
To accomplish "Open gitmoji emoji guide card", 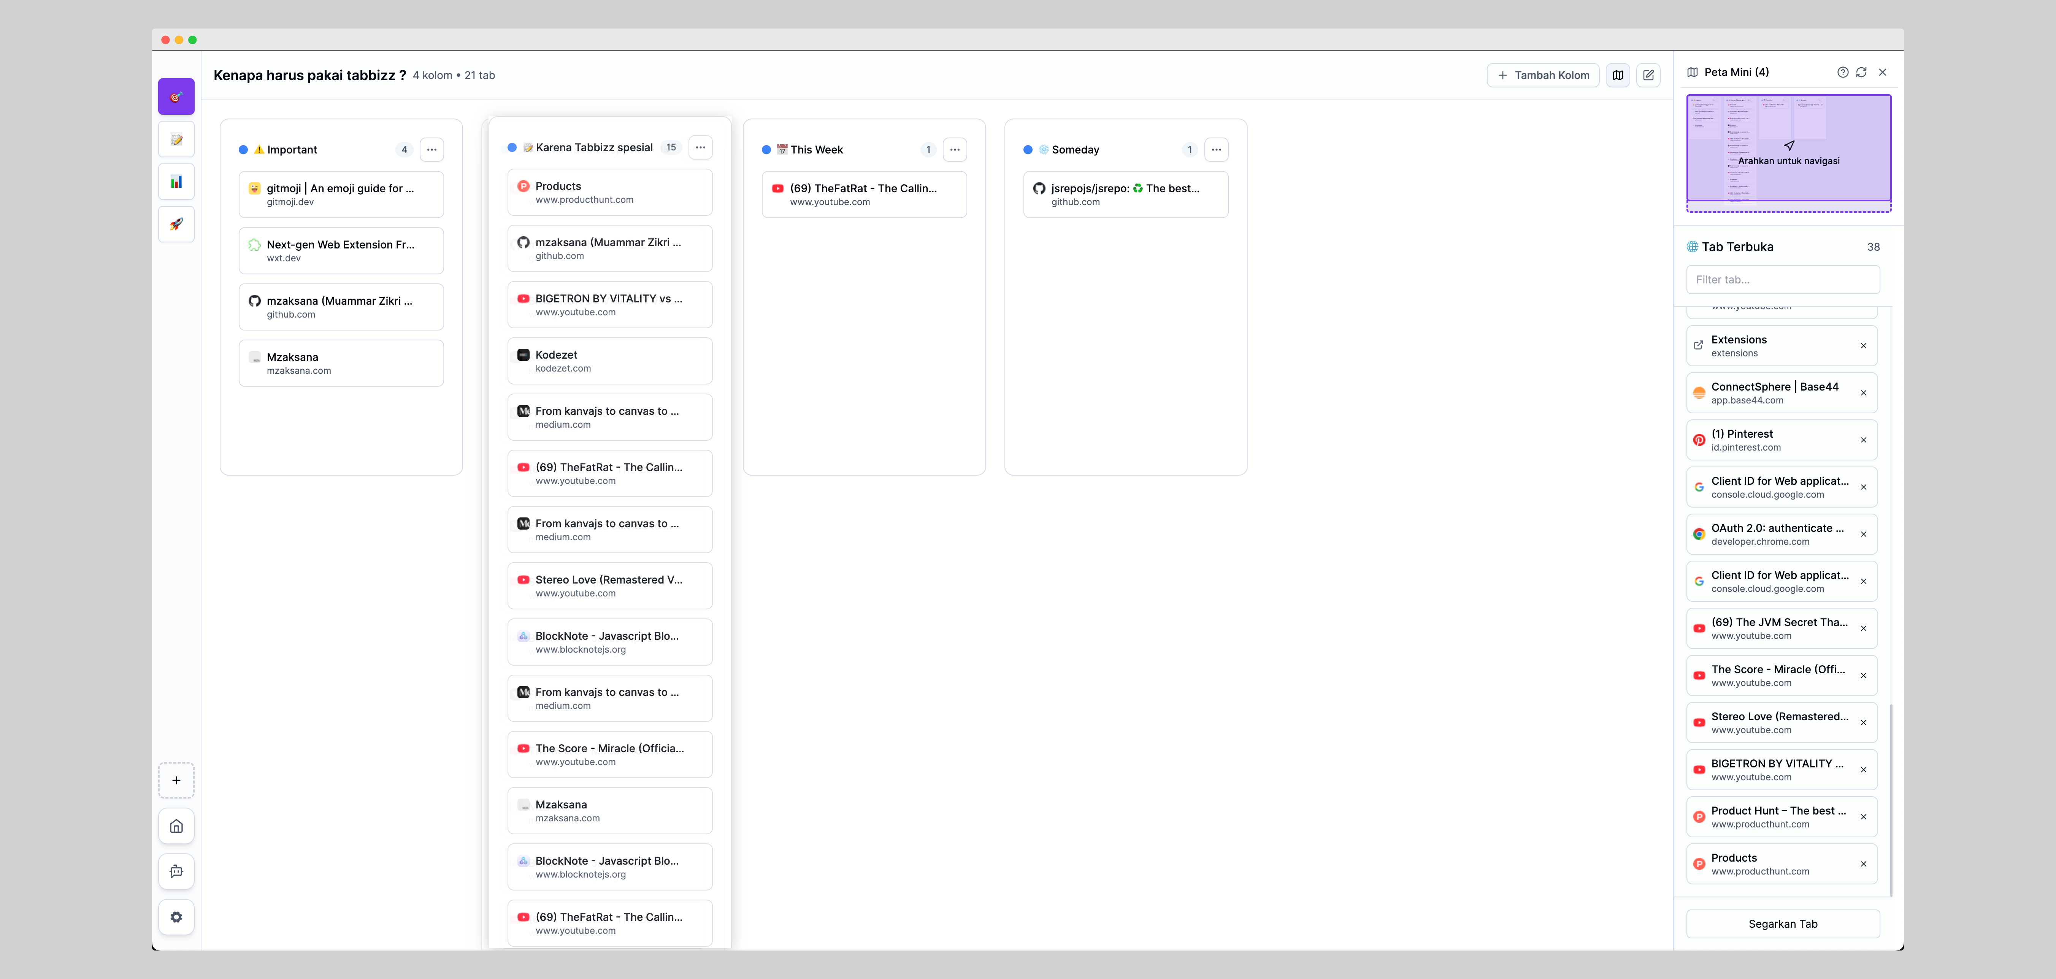I will pos(342,195).
